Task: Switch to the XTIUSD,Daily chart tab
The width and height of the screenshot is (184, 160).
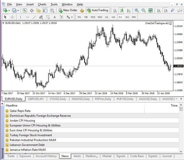Action: (58, 99)
